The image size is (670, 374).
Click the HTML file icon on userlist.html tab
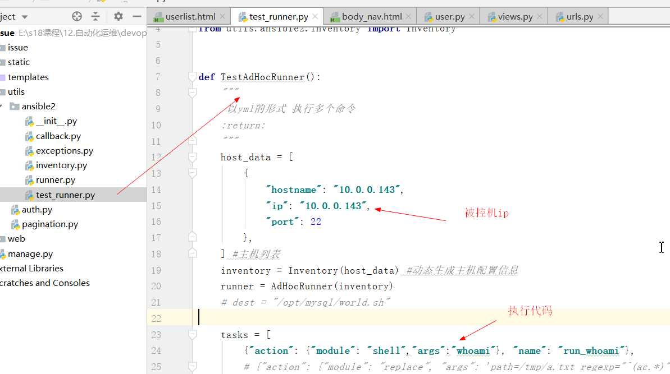[158, 17]
